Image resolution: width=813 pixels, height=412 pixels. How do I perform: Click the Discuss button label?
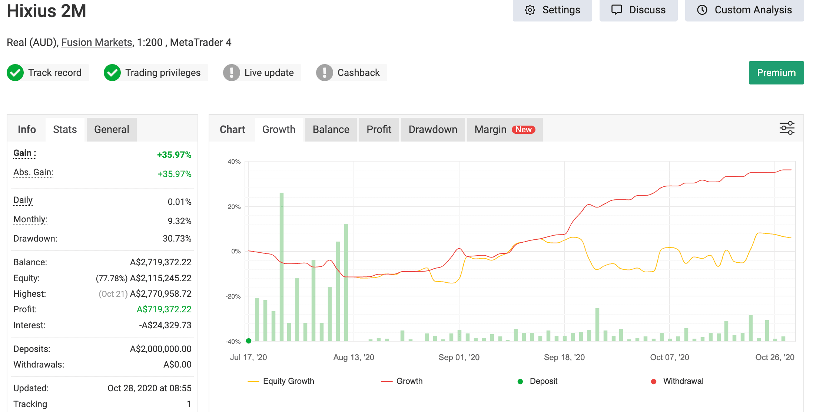coord(647,10)
